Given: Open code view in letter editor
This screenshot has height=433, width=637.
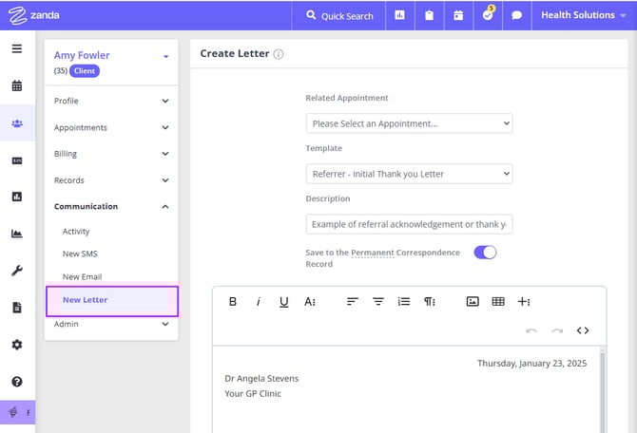Looking at the screenshot, I should pos(583,330).
